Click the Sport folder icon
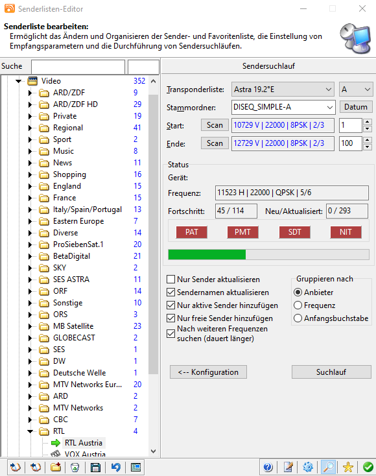 (44, 139)
